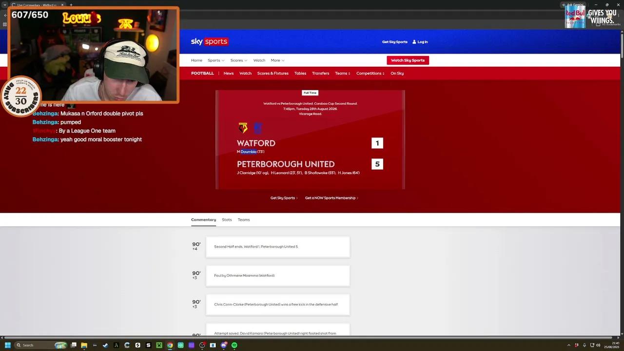The width and height of the screenshot is (624, 351).
Task: Select the Commentary tab
Action: click(x=203, y=220)
